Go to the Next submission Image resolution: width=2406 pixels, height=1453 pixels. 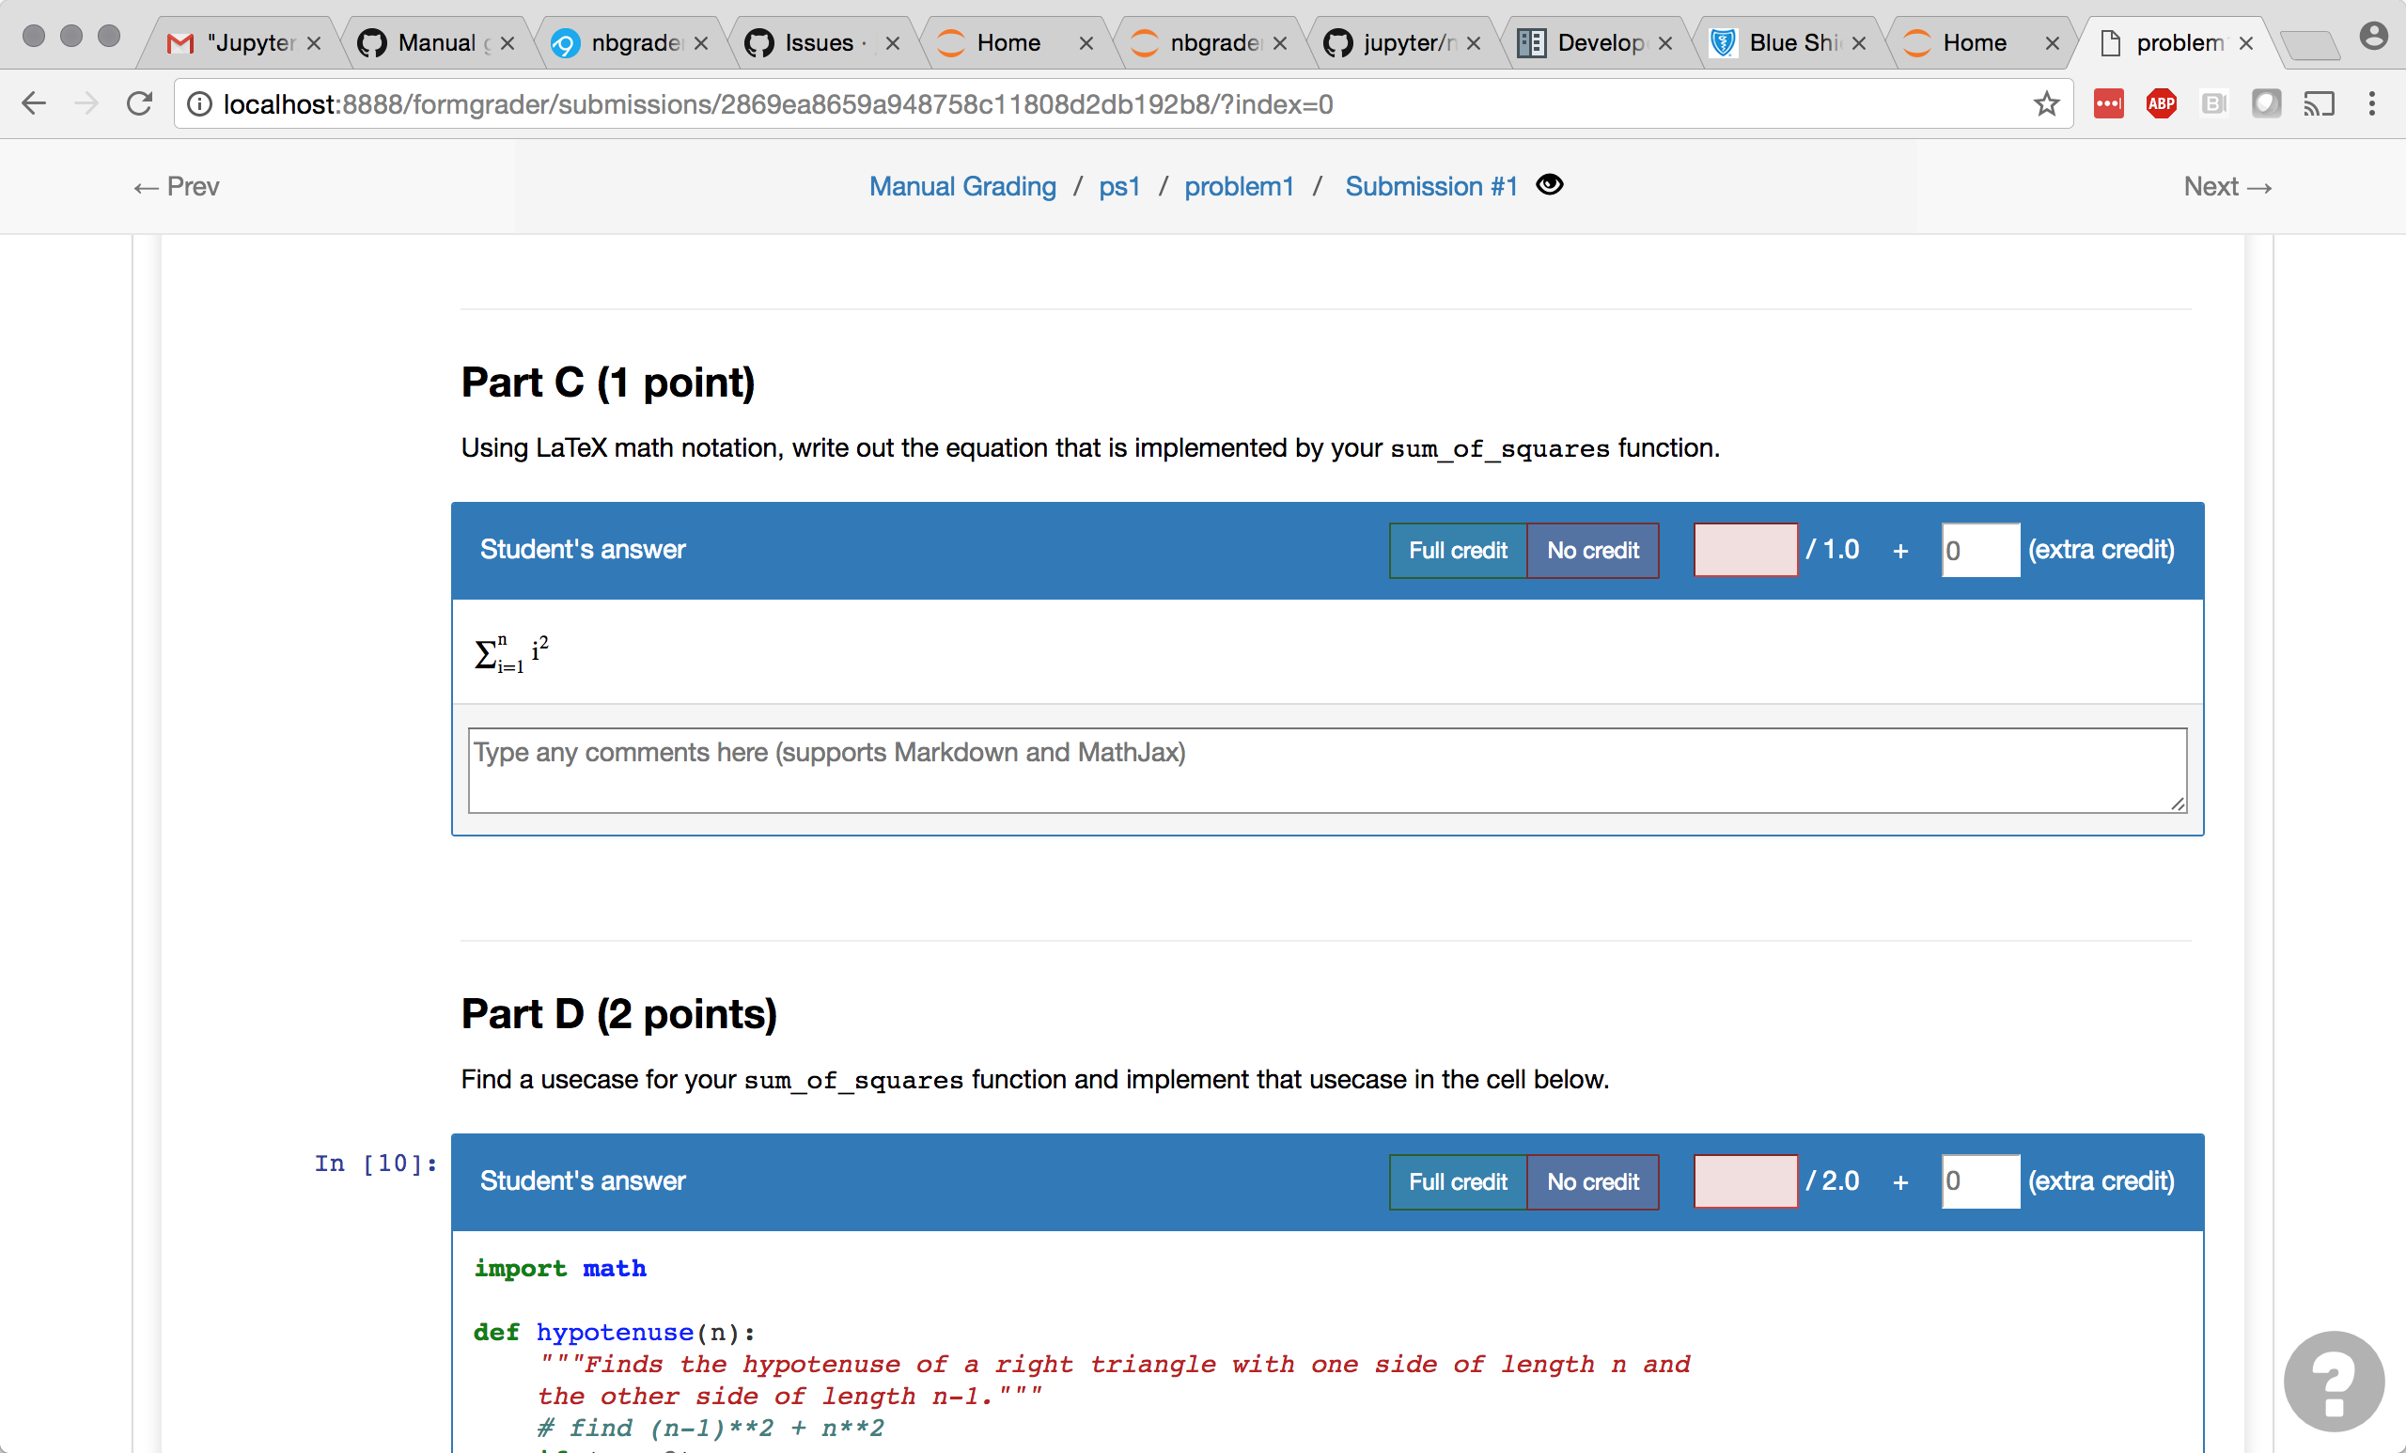click(x=2227, y=185)
